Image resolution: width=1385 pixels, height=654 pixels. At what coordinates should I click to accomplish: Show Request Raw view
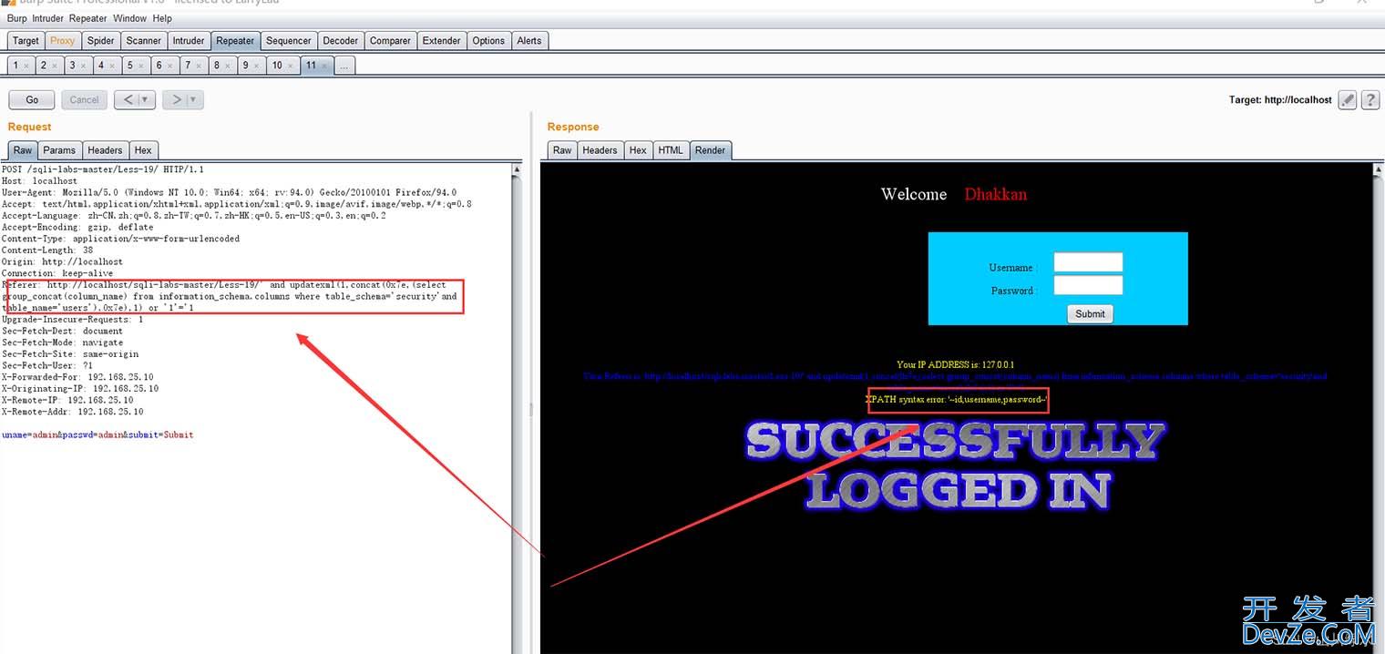click(22, 150)
